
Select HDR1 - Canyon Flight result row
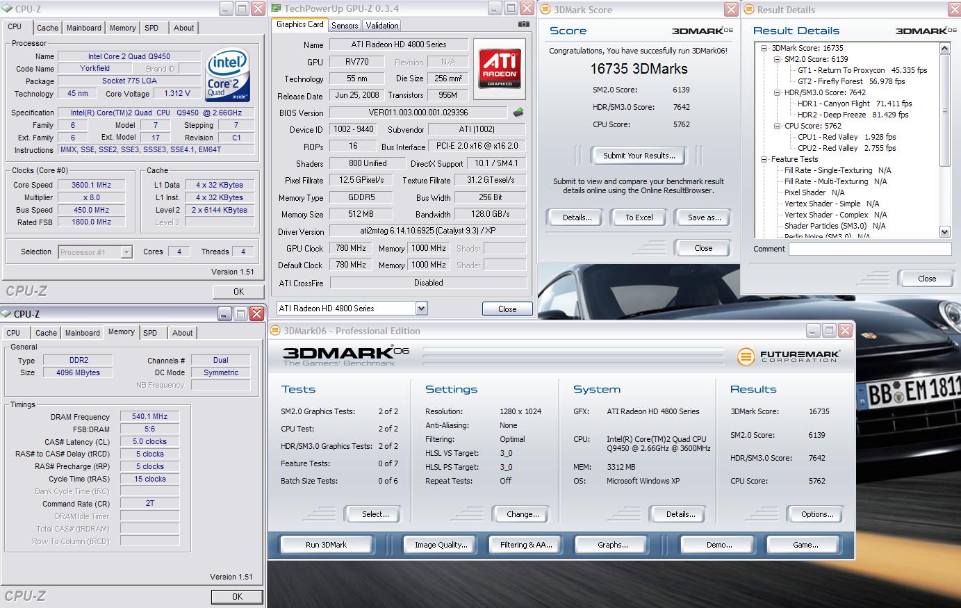point(855,104)
